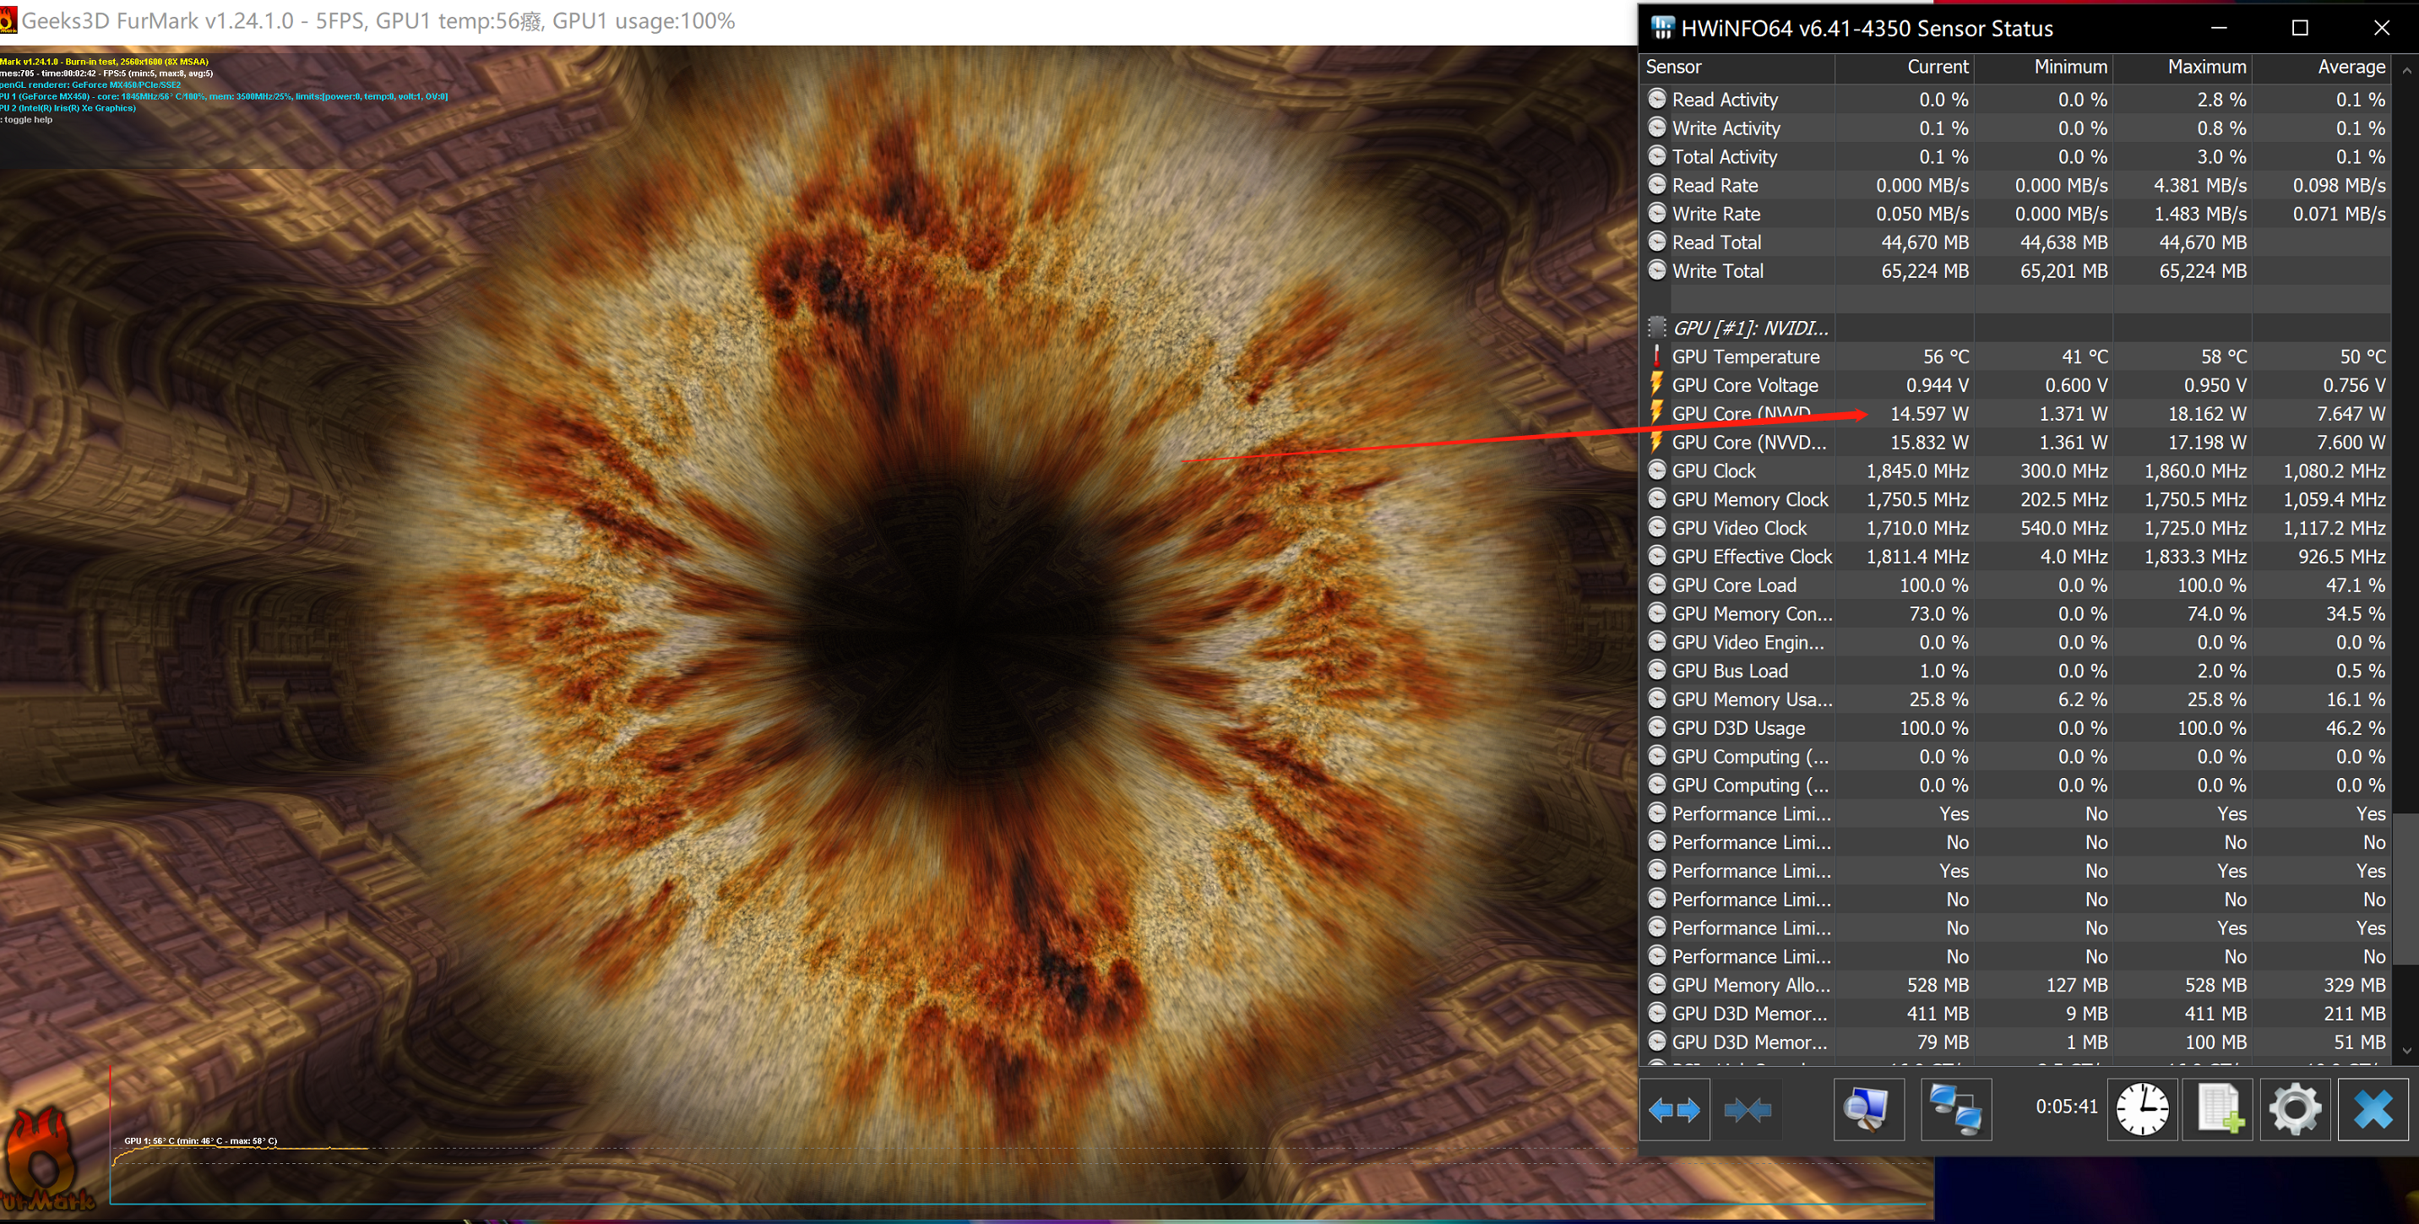Start logging with the sheet-plus icon
Viewport: 2419px width, 1224px height.
coord(2220,1109)
